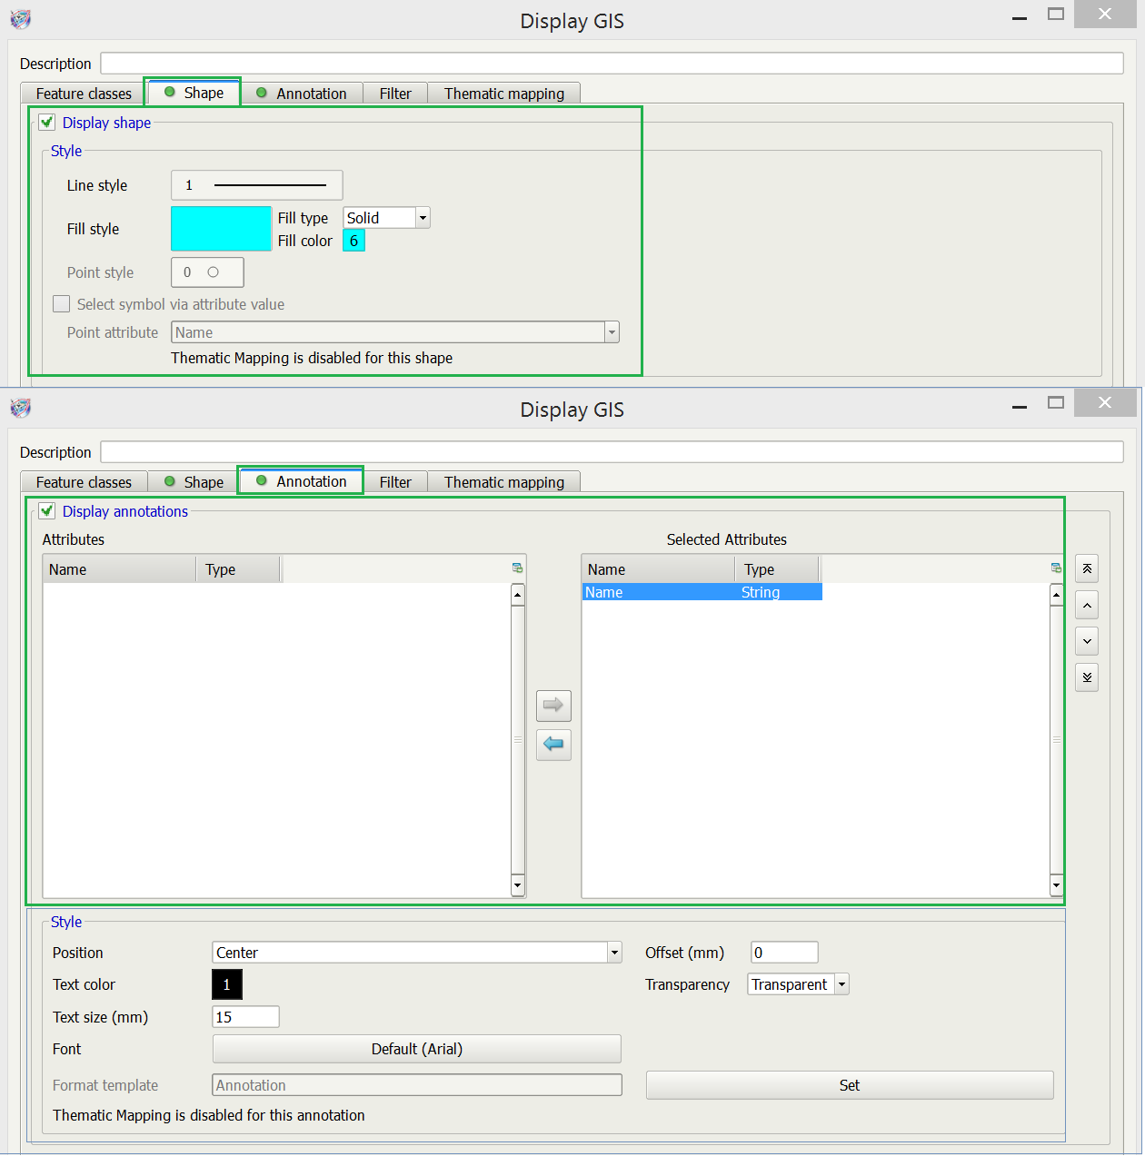Click the column options icon in Attributes table

(x=517, y=568)
